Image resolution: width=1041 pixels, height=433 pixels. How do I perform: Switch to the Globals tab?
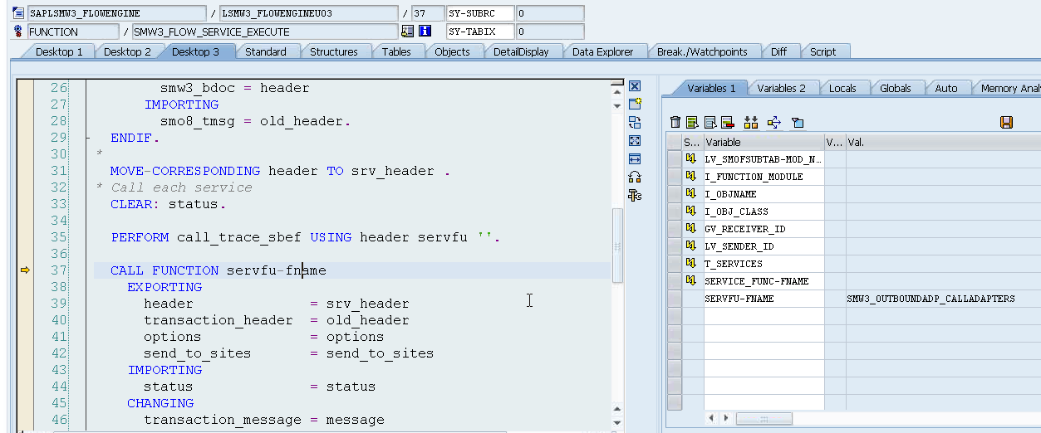tap(895, 88)
